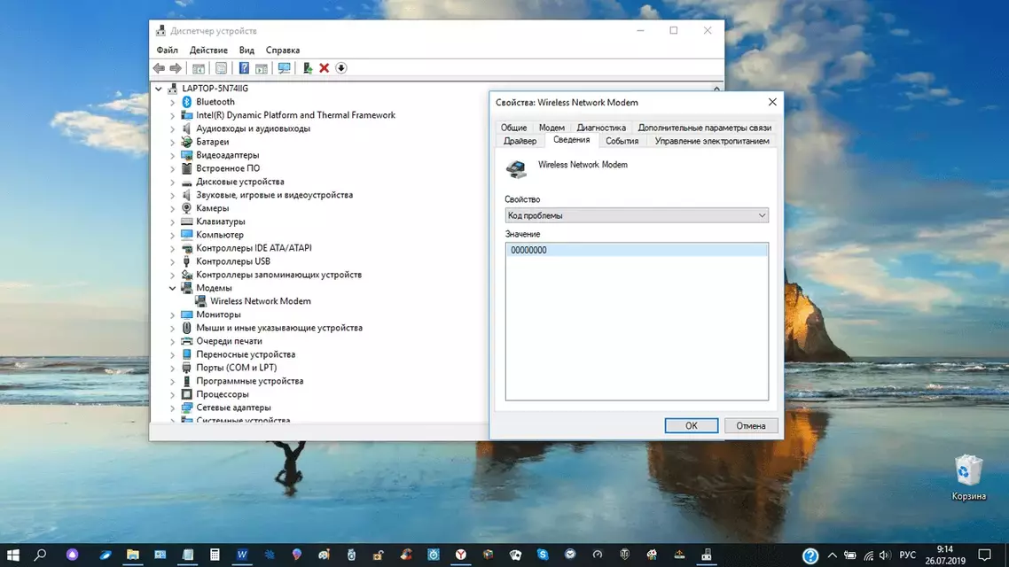Click the Отмена button
Viewport: 1009px width, 567px height.
[x=750, y=425]
